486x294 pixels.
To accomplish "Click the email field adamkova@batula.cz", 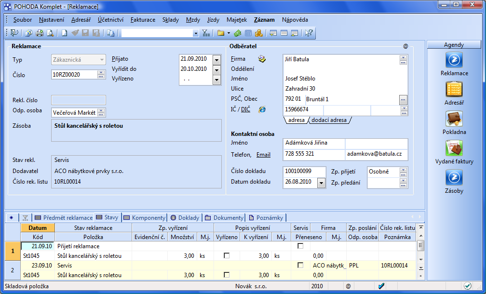I will (377, 154).
